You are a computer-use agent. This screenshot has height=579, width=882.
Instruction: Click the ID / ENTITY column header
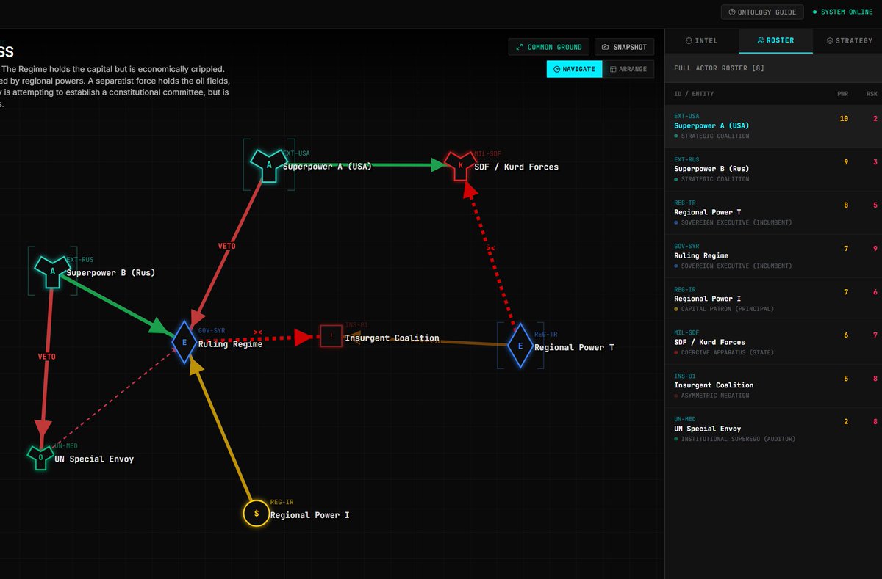pyautogui.click(x=694, y=94)
